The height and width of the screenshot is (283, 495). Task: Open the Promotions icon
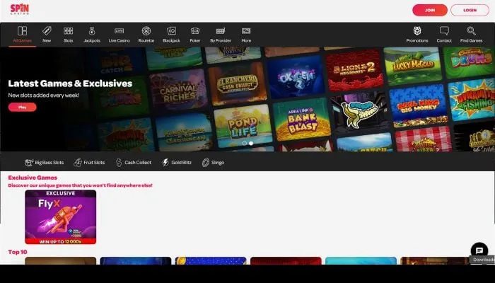coord(417,30)
